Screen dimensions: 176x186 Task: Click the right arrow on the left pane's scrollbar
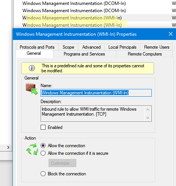pos(8,147)
